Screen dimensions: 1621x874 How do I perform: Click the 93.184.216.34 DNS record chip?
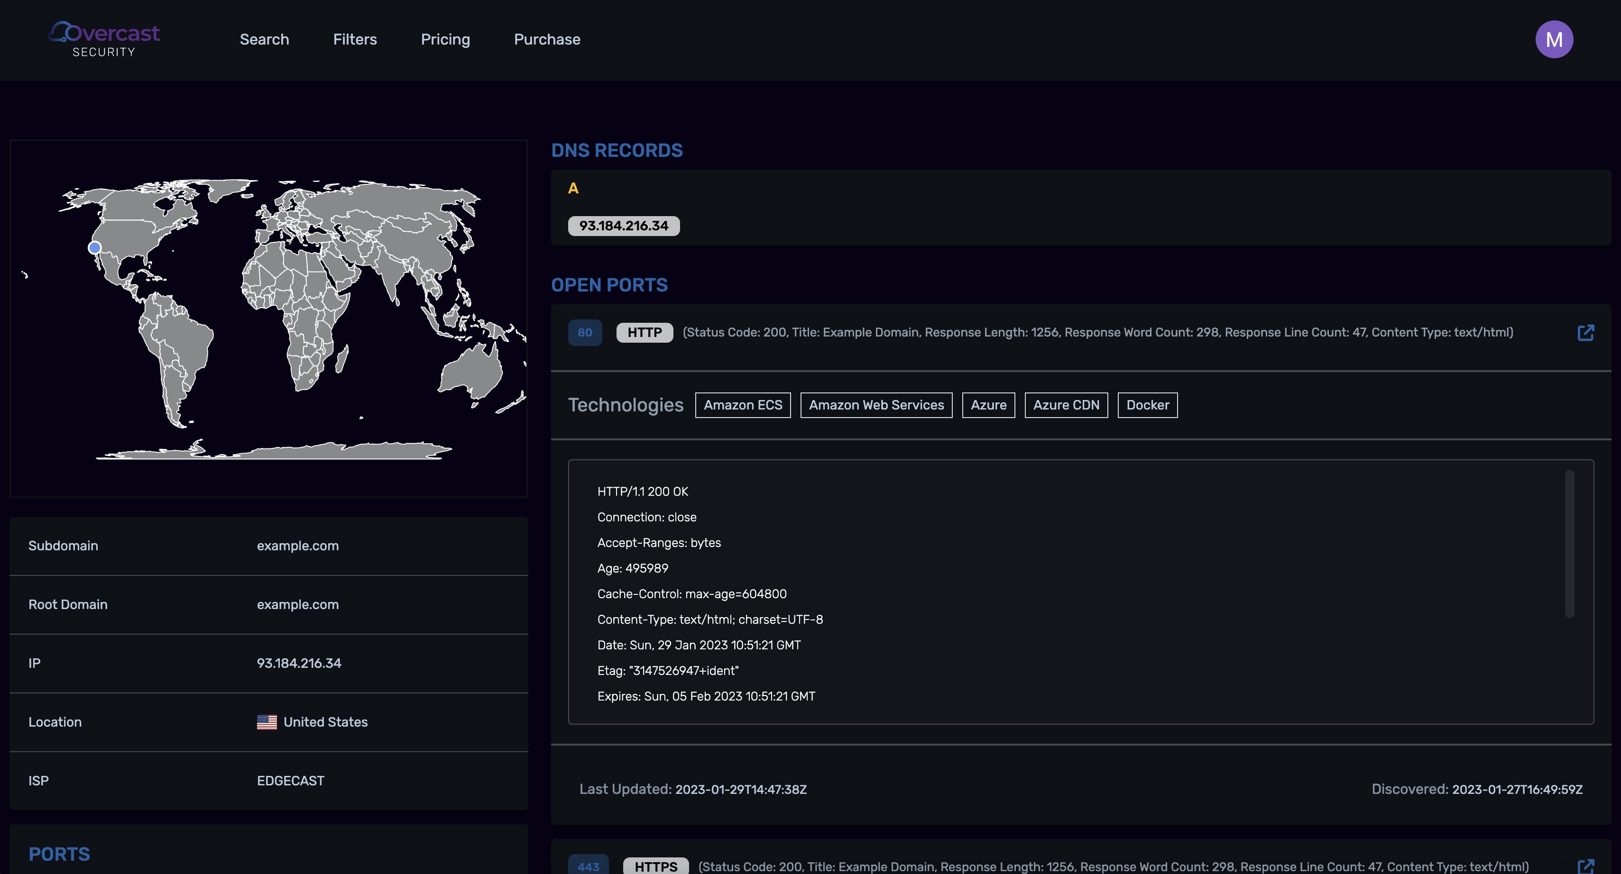[x=623, y=226]
